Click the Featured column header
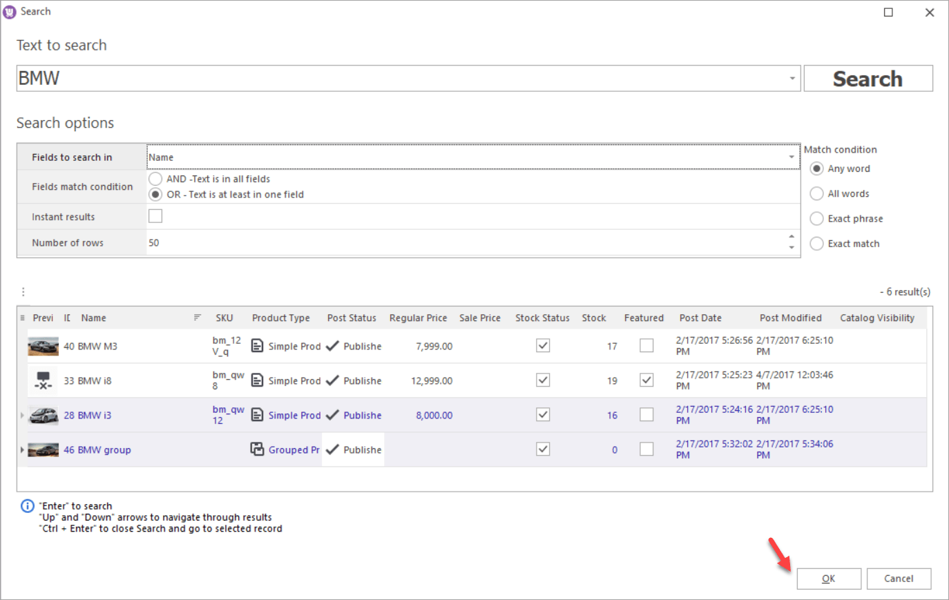 coord(644,318)
